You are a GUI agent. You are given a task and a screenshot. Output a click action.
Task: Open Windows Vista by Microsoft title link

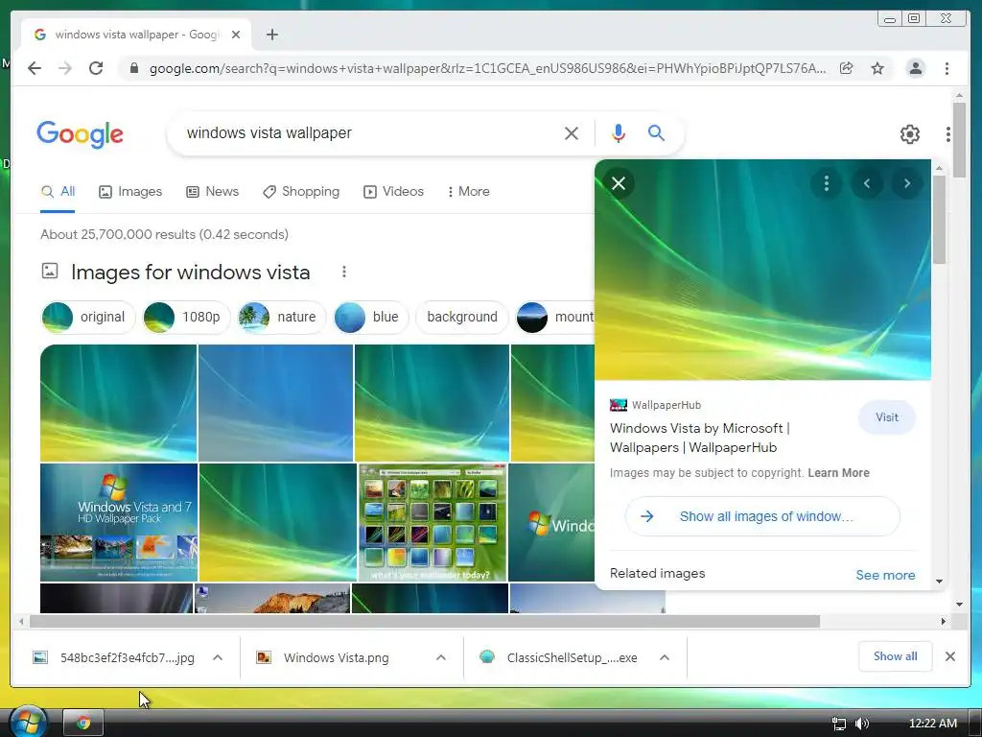tap(699, 438)
